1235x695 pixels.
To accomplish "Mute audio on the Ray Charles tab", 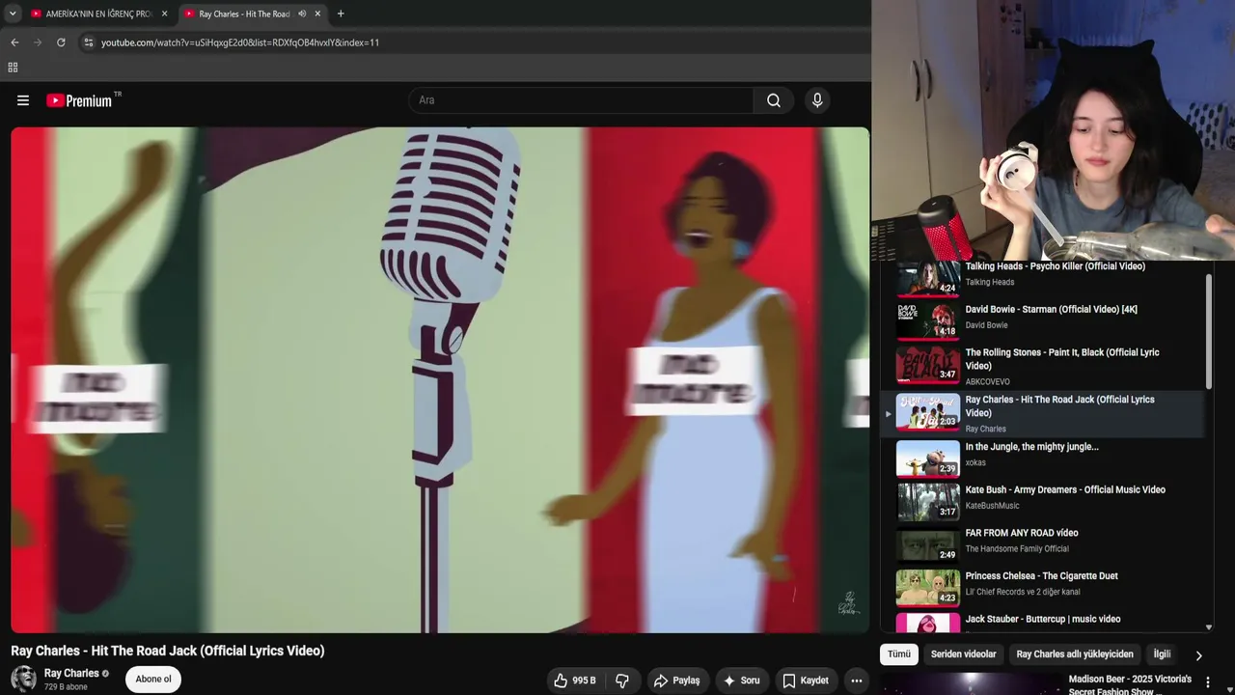I will [302, 14].
